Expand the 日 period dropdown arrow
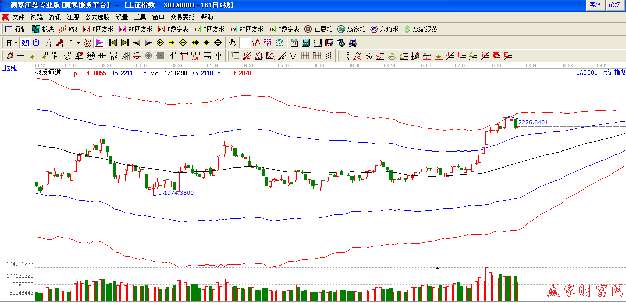Viewport: 626px width, 303px height. tap(16, 43)
